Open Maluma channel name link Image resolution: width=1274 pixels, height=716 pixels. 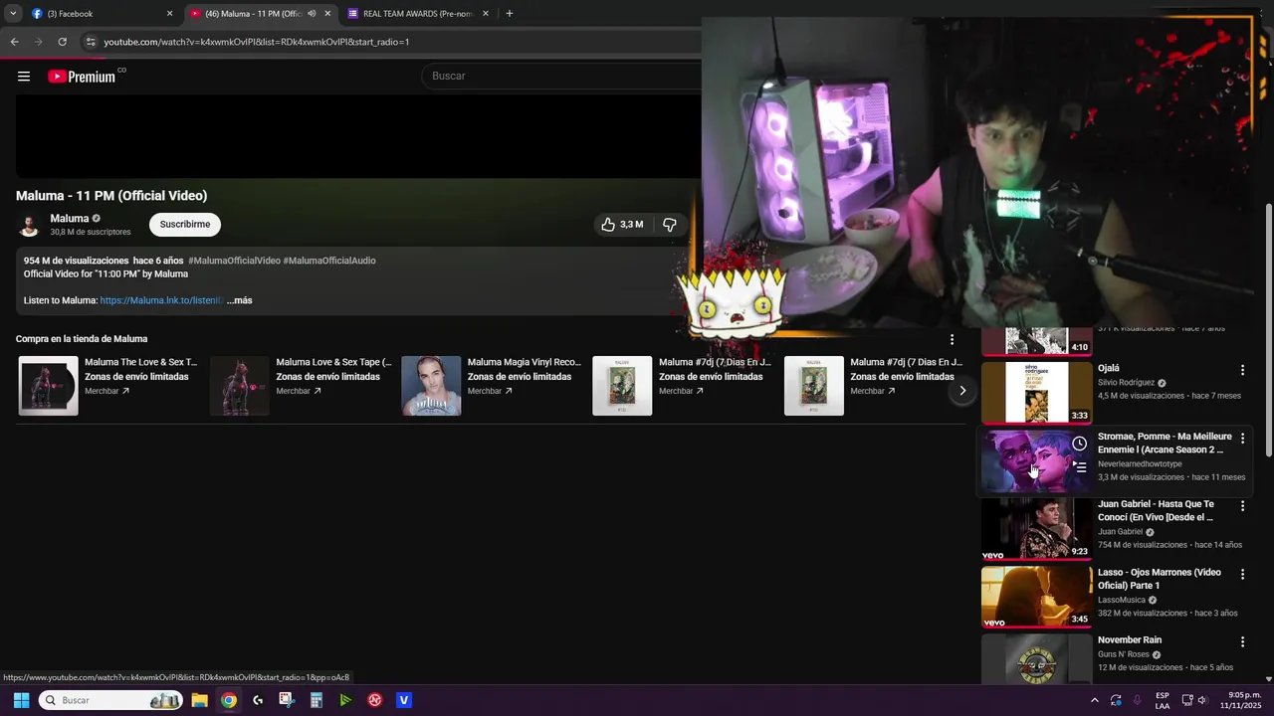pos(70,219)
